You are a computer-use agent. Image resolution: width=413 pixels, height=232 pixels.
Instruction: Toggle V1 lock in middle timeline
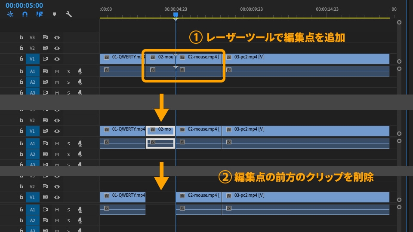[x=22, y=131]
